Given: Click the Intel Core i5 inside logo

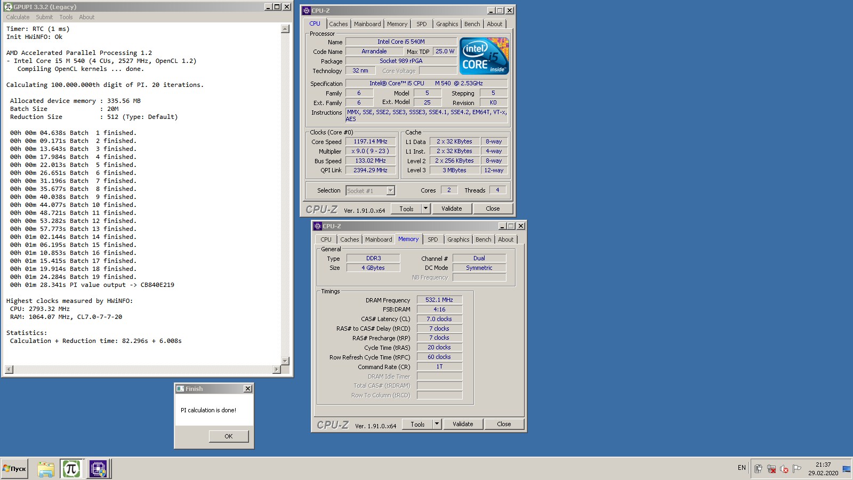Looking at the screenshot, I should (484, 56).
